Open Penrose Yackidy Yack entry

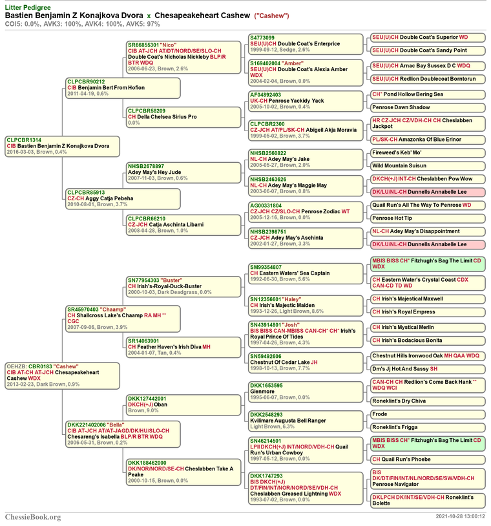(306, 101)
